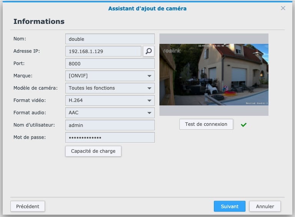295x217 pixels.
Task: Click the Nom: label
Action: pyautogui.click(x=20, y=39)
